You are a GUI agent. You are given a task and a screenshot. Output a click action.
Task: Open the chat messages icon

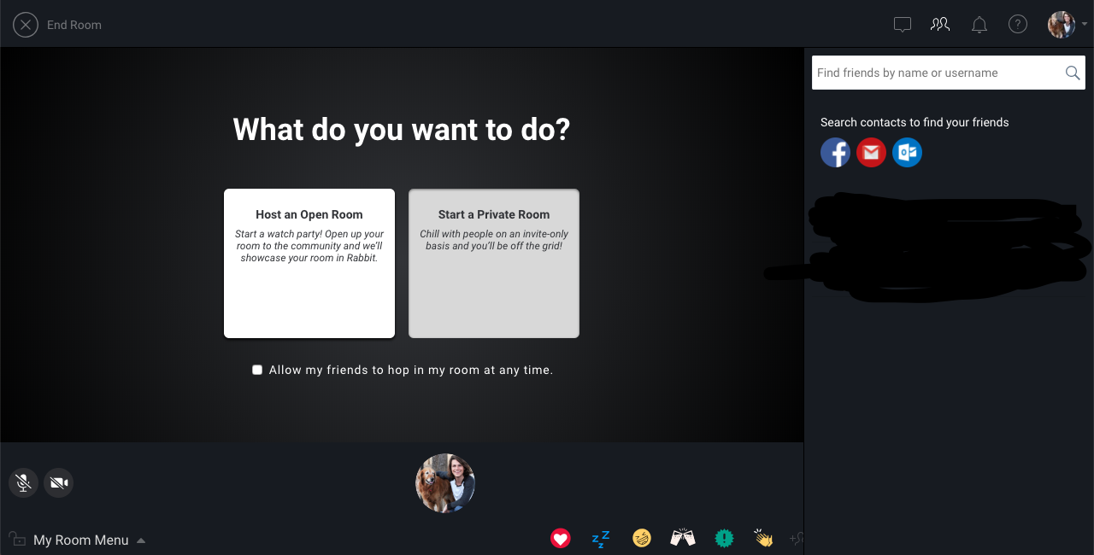click(903, 25)
